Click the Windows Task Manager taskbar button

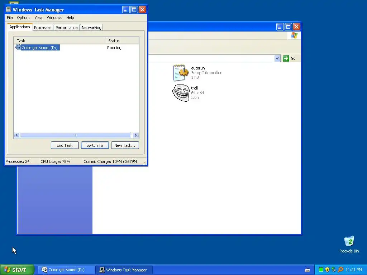pos(124,270)
